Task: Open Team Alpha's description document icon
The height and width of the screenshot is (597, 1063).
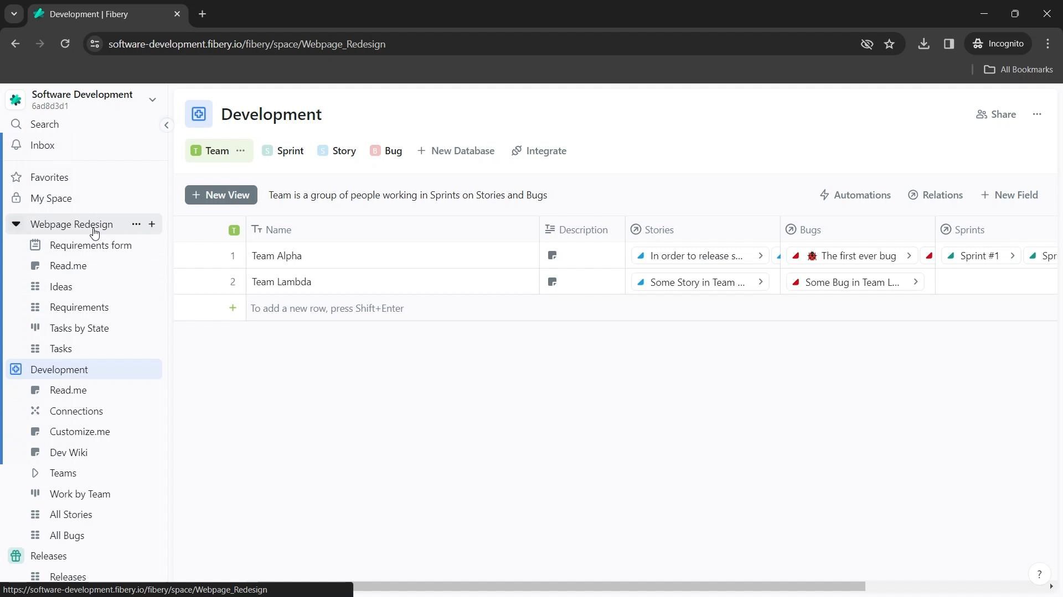Action: click(x=552, y=256)
